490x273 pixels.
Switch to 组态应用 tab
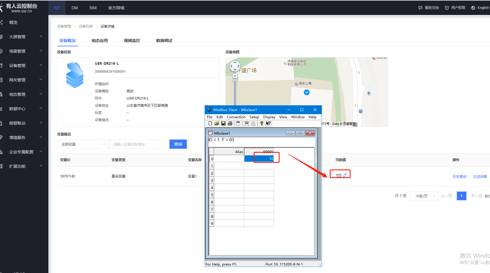100,41
